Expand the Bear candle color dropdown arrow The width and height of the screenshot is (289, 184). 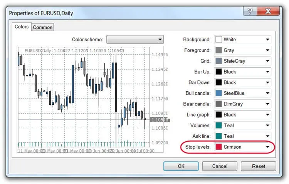267,104
